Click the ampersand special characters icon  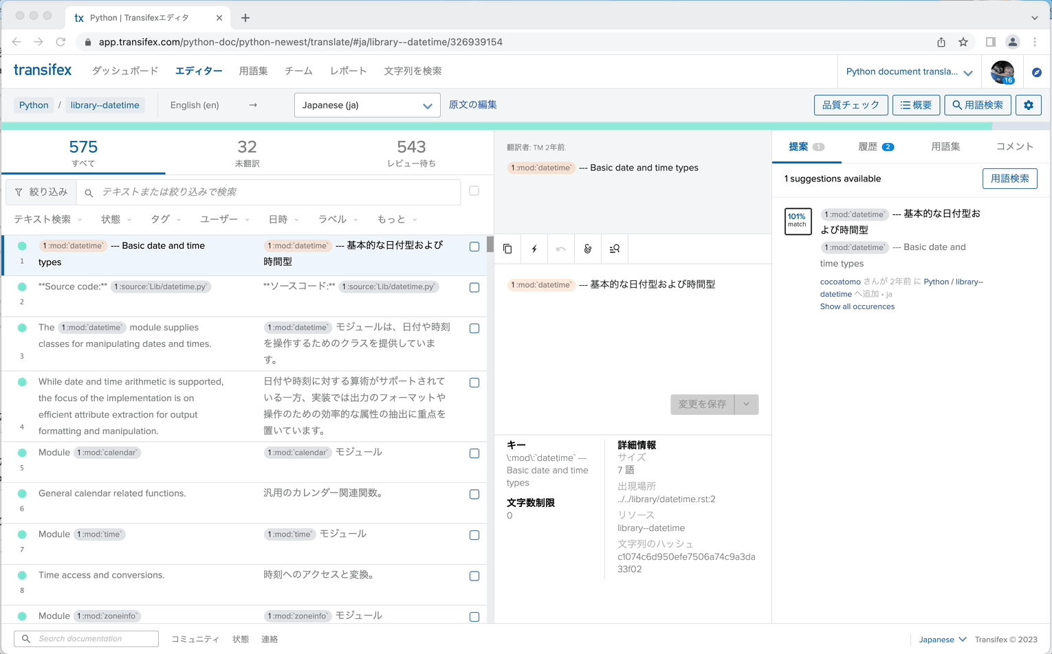click(x=588, y=249)
